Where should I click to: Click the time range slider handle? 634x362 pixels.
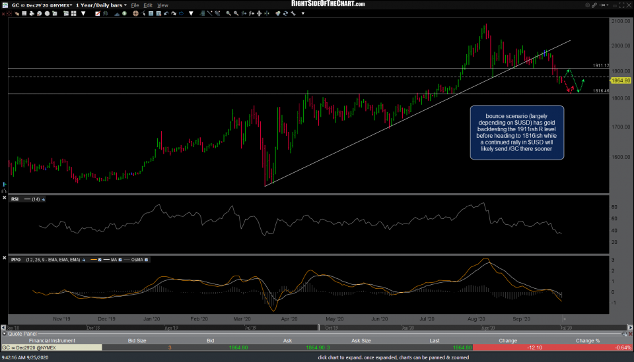coord(318,328)
